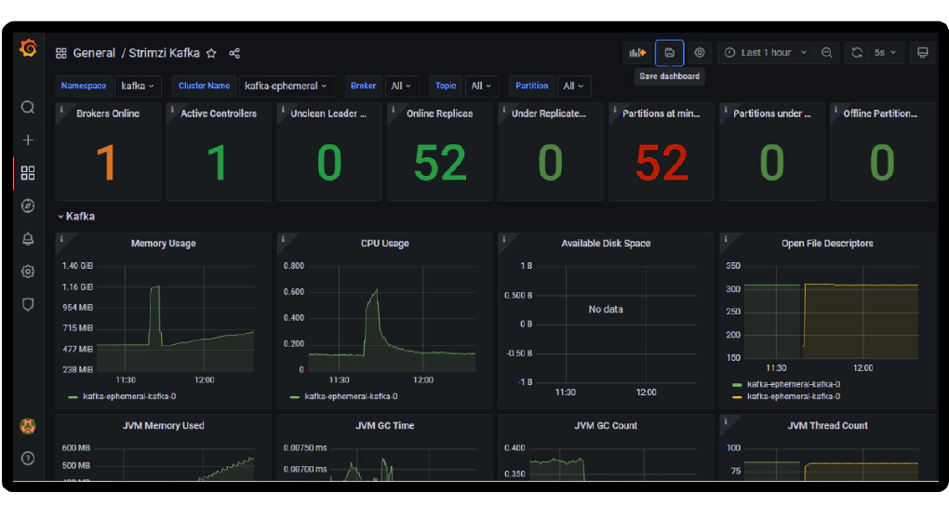This screenshot has width=949, height=506.
Task: Open the Search icon in sidebar
Action: click(28, 107)
